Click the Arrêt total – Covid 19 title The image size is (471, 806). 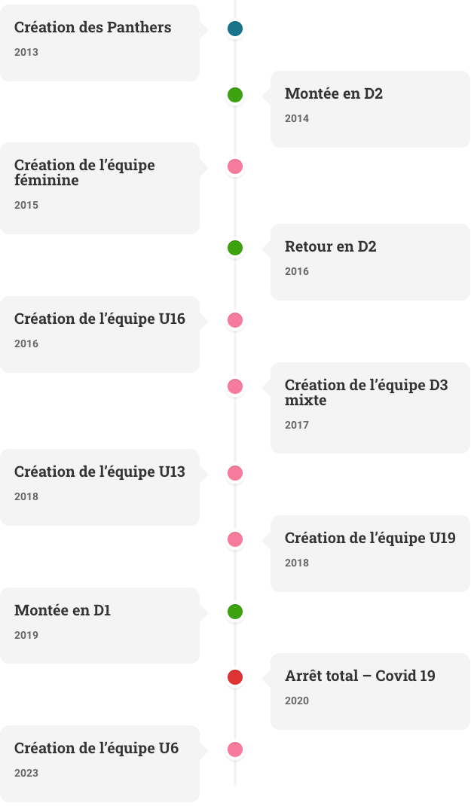[360, 676]
